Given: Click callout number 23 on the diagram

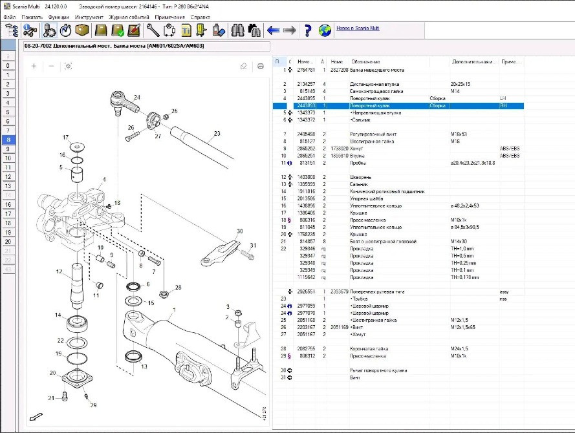Looking at the screenshot, I should click(x=217, y=134).
